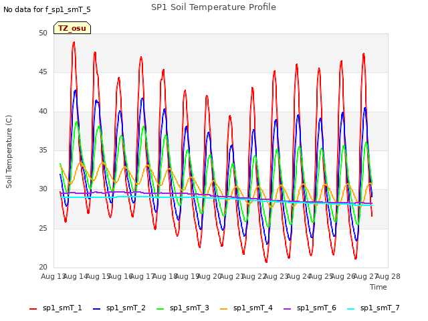This screenshot has width=428, height=321.
Task: Click the Aug 13 x-axis tick label
Action: point(53,276)
